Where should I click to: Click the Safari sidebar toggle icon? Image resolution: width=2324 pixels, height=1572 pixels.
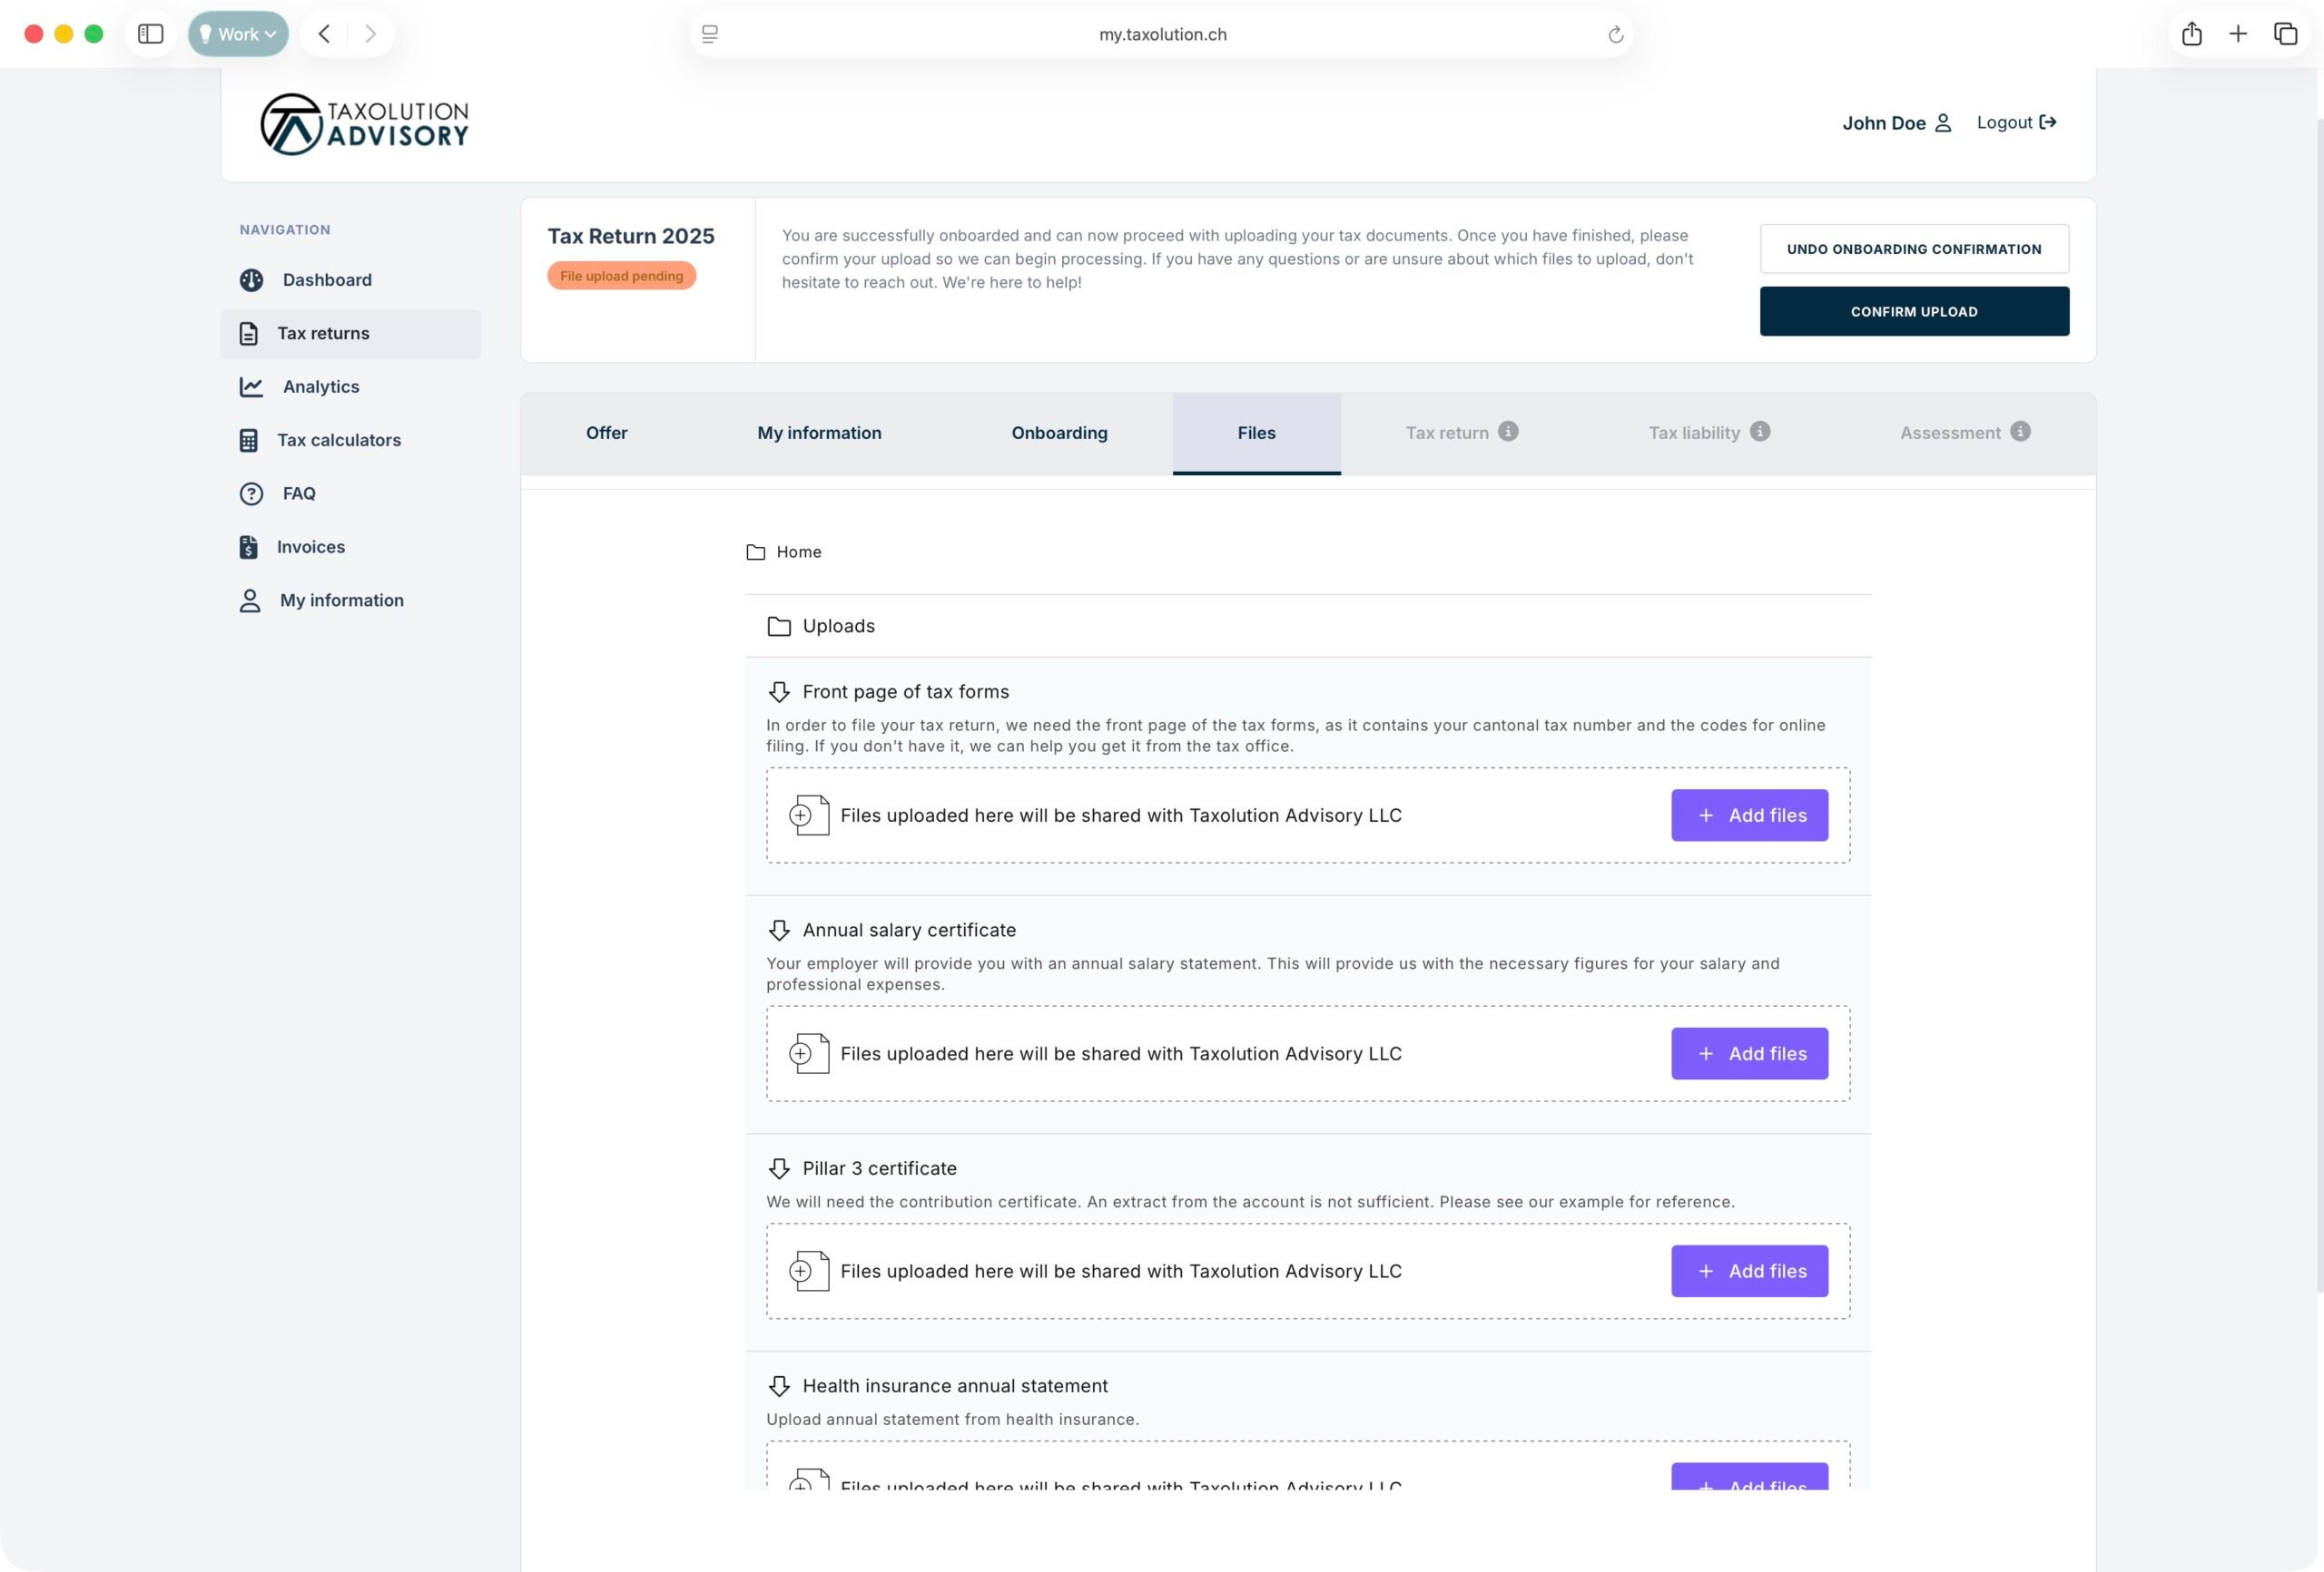150,34
